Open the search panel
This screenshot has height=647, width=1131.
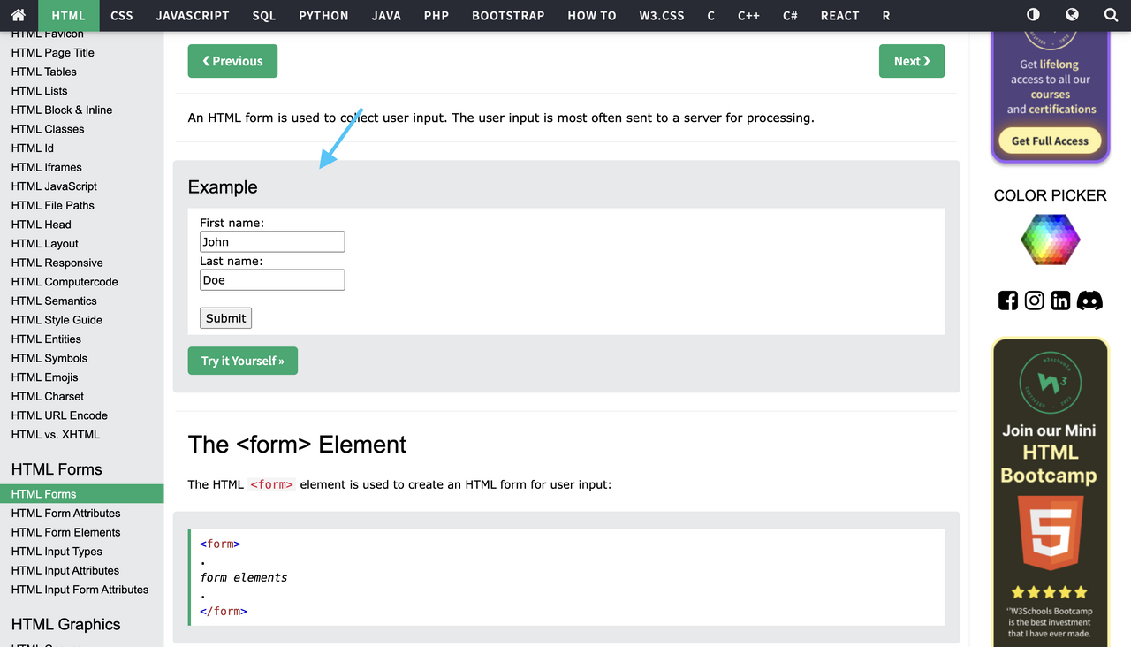coord(1110,15)
